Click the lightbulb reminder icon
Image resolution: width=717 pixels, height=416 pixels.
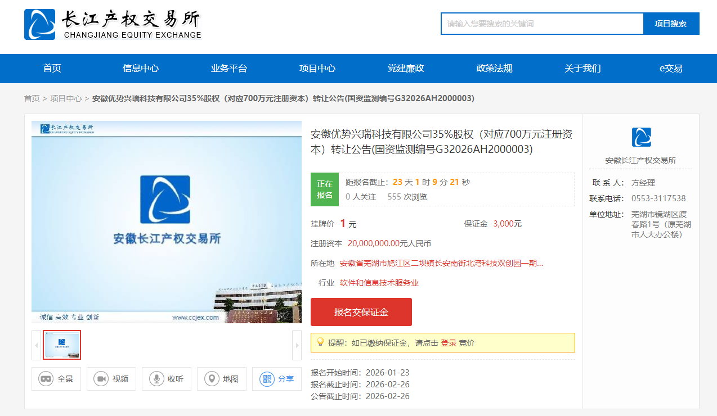320,342
